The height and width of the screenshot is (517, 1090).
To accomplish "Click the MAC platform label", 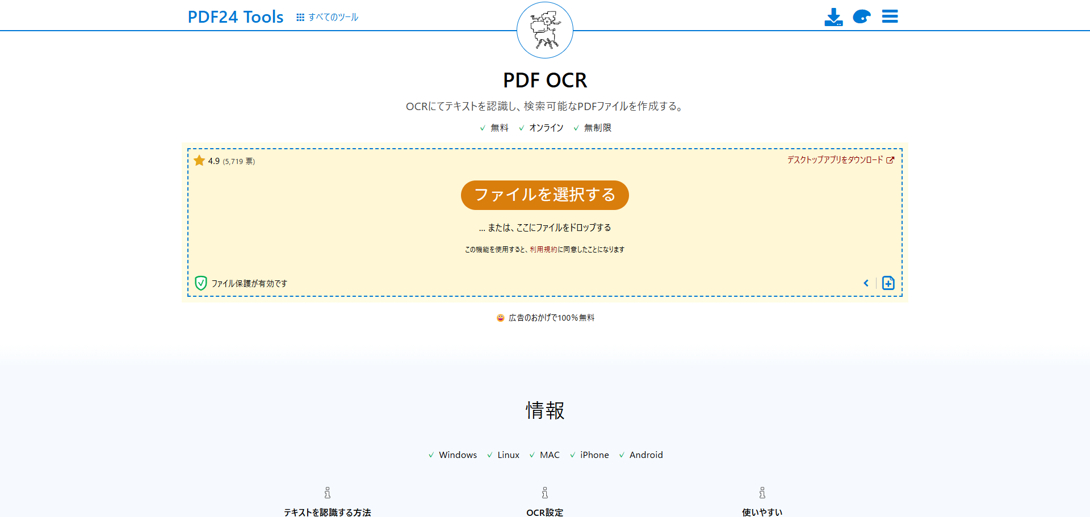I will click(x=550, y=455).
